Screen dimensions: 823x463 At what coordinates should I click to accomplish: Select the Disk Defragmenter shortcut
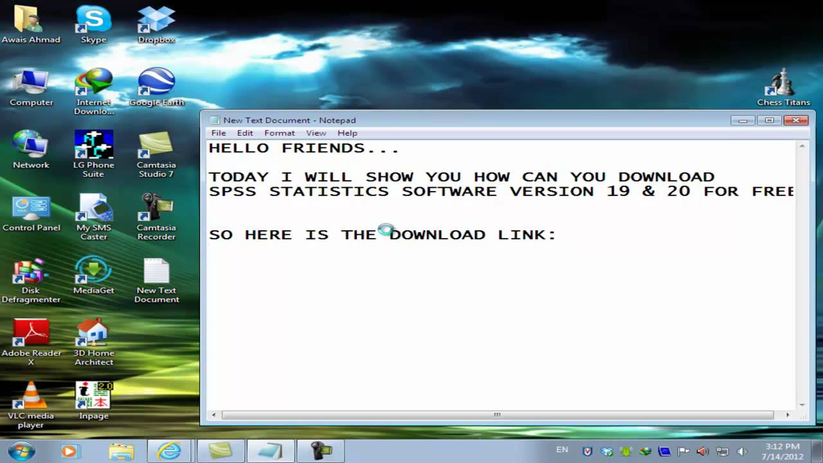click(x=31, y=280)
